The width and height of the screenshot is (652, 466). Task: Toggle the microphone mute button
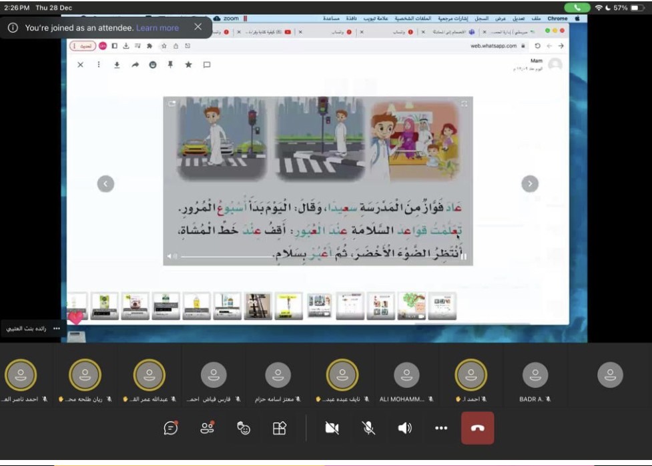(x=368, y=429)
